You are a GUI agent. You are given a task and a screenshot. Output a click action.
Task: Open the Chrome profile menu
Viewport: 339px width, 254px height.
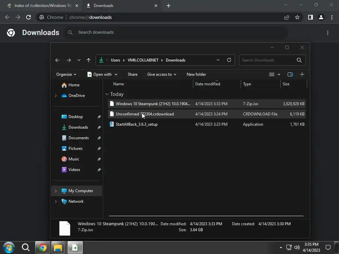321,17
